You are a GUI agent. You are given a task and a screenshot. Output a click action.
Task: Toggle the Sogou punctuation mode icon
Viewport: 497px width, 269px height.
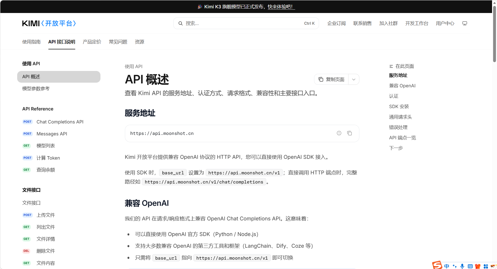[x=455, y=266]
